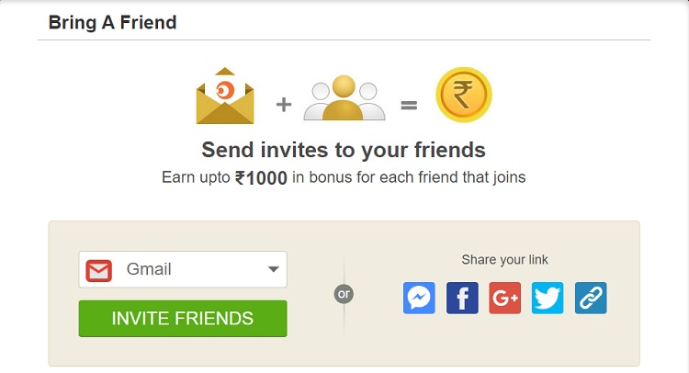Share your link on Google Plus

(505, 298)
